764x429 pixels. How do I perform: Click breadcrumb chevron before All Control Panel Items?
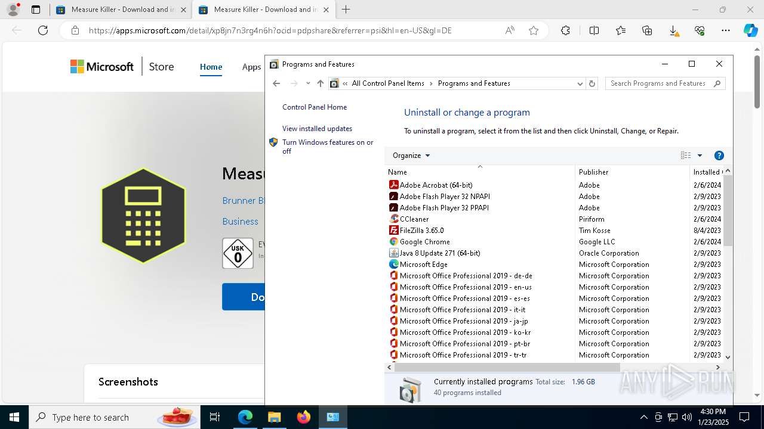pyautogui.click(x=345, y=83)
